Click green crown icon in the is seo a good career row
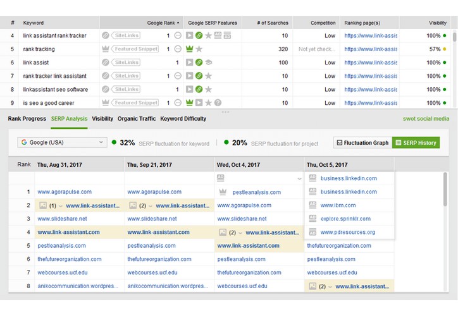This screenshot has width=458, height=316. (189, 102)
